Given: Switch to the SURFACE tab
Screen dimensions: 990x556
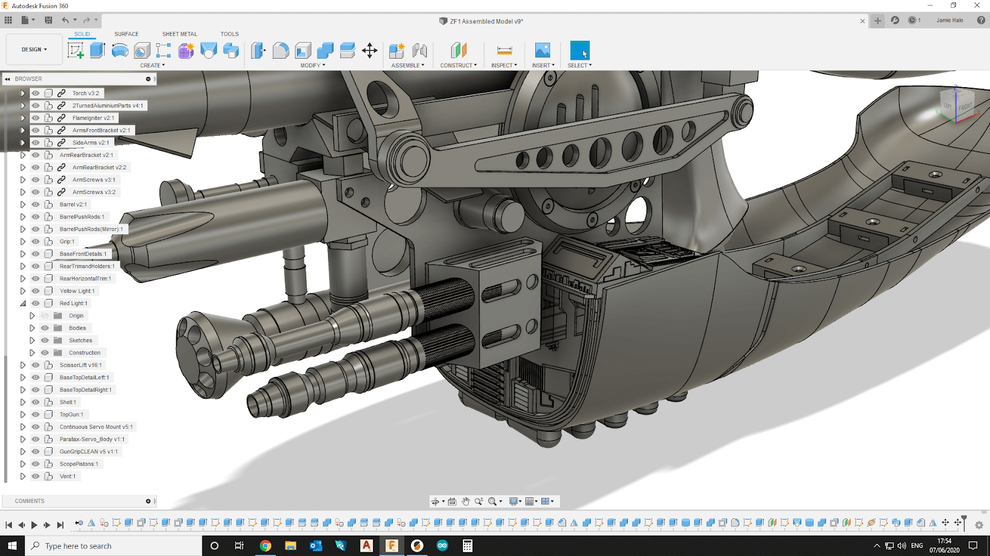Looking at the screenshot, I should (126, 34).
